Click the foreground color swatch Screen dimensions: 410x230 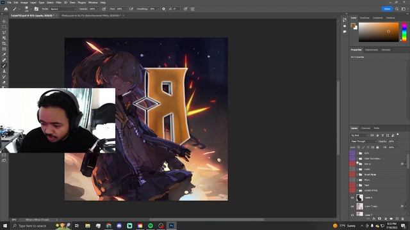353,26
